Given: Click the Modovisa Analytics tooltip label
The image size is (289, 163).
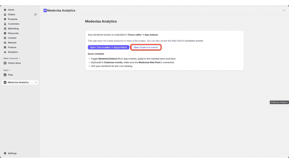Looking at the screenshot, I should [x=279, y=102].
